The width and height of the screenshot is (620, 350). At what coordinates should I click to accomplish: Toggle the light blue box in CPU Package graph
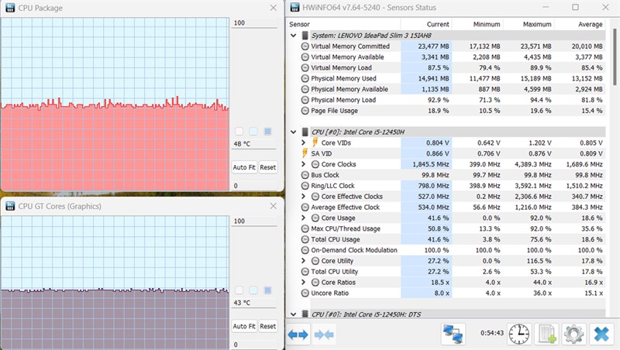253,131
